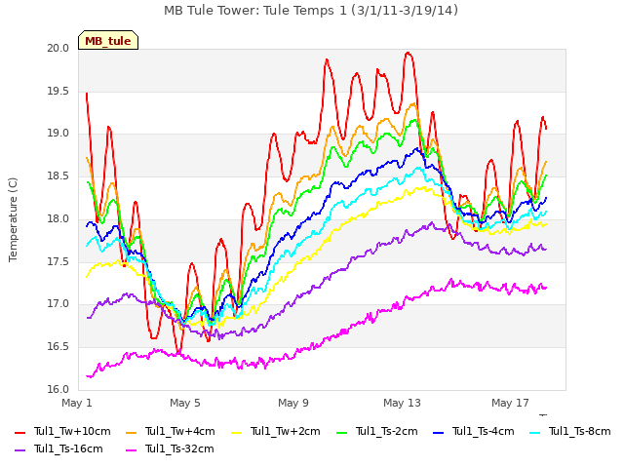Select the Tul1_Ts-4cm legend entry

pyautogui.click(x=474, y=431)
